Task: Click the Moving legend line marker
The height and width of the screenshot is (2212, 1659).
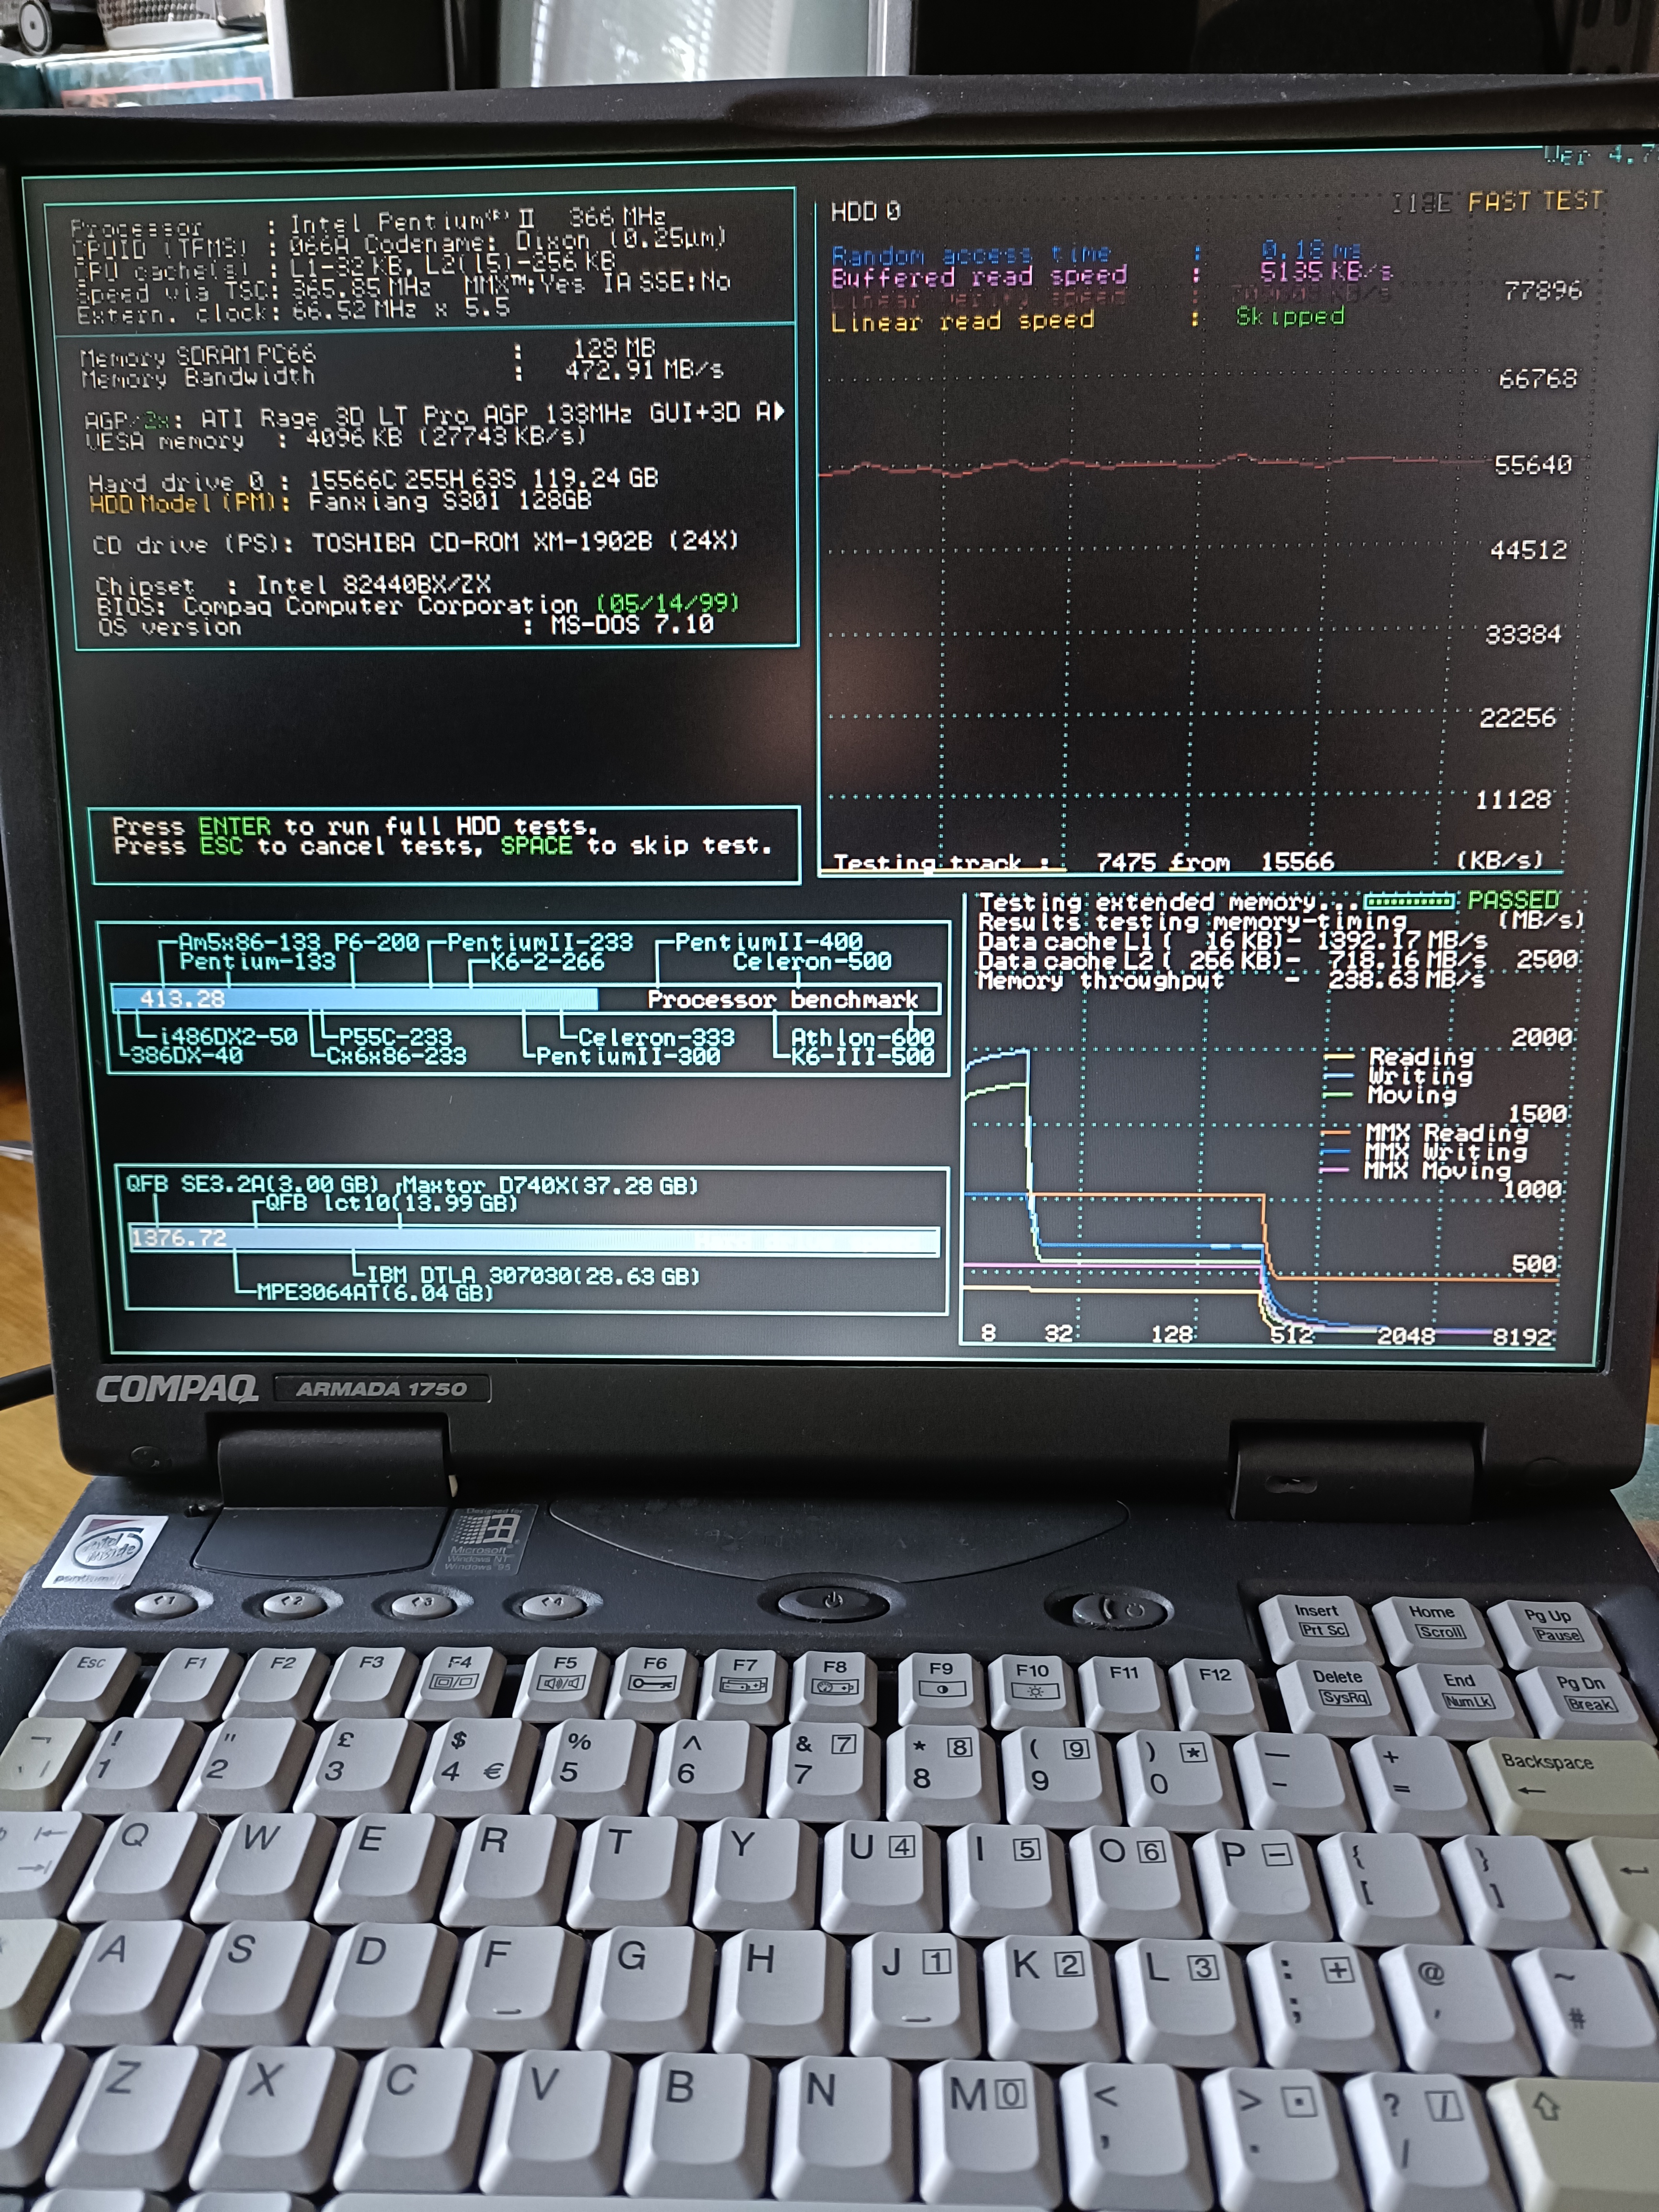Action: 1338,1095
